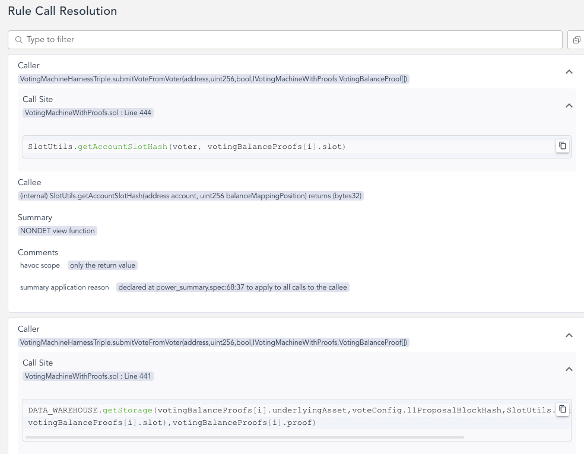The image size is (584, 454).
Task: Click the 'only the return value' havoc scope badge
Action: 101,265
